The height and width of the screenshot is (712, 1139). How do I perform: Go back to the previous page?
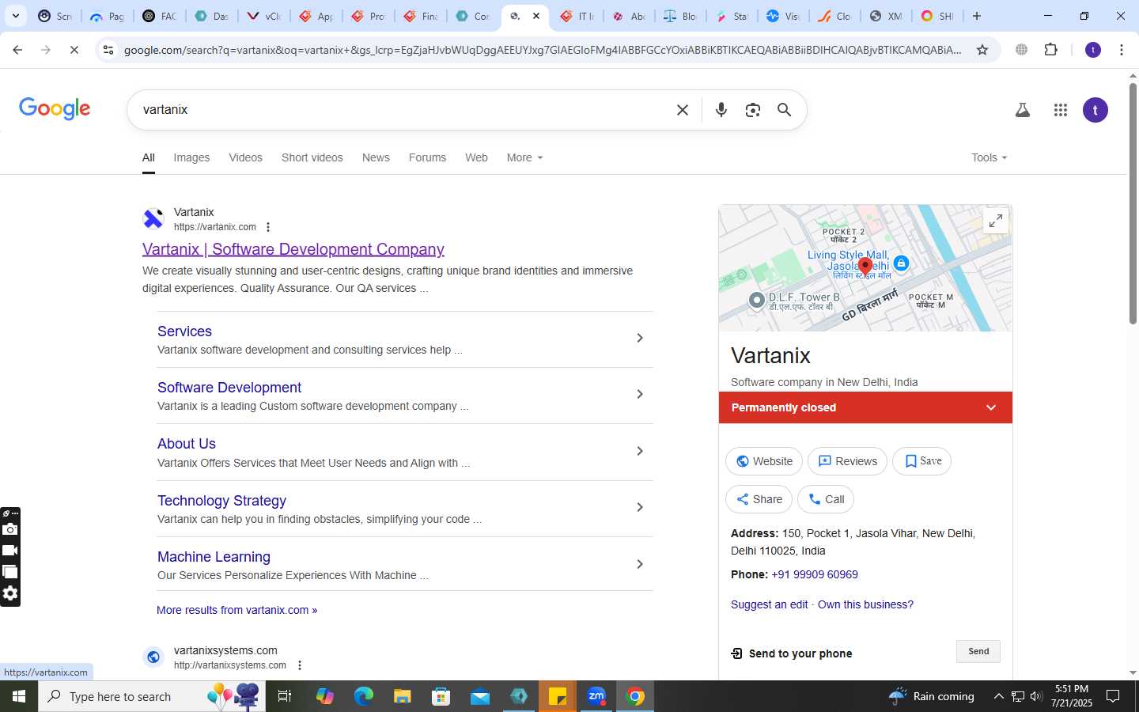click(x=17, y=50)
